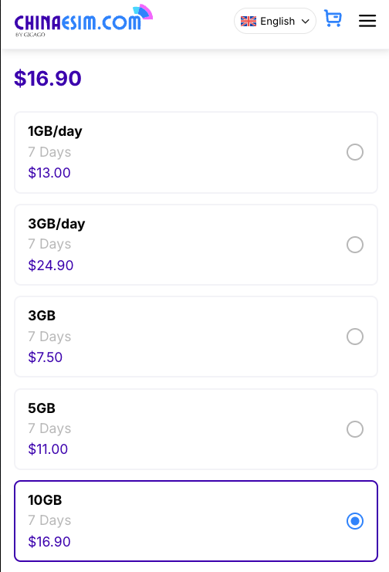Screen dimensions: 389x572
Task: Click the selected 10GB radio button
Action: click(355, 520)
